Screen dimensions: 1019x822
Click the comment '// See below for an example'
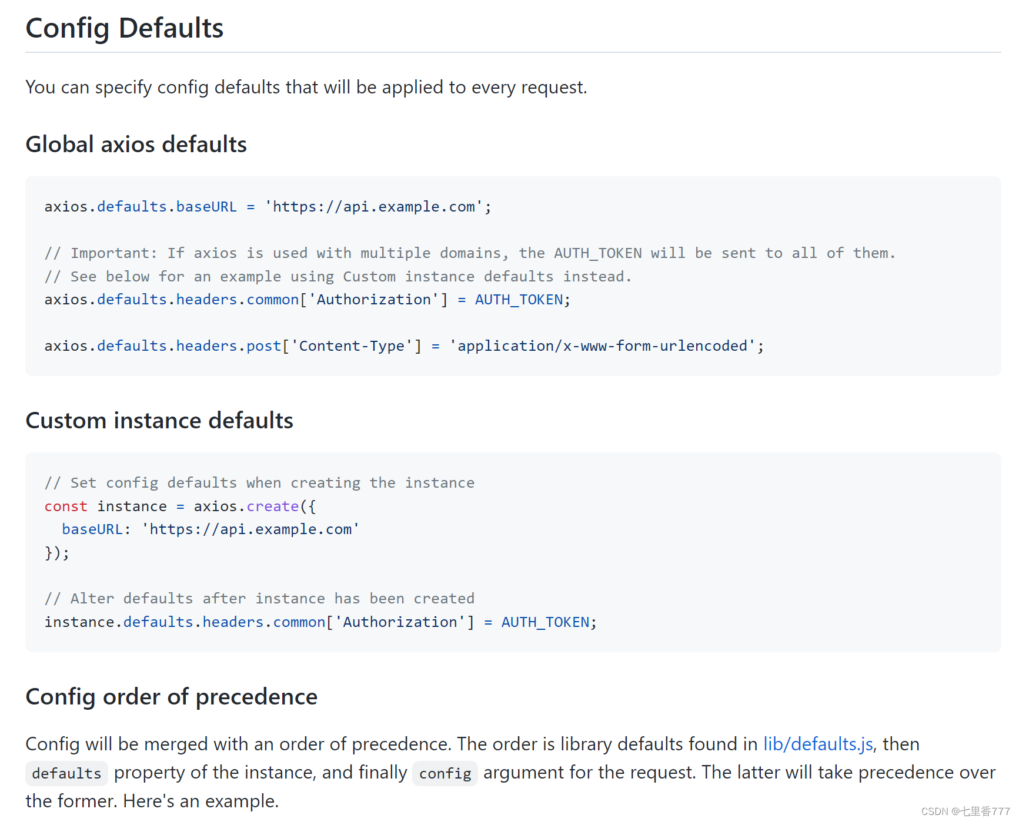pyautogui.click(x=338, y=277)
